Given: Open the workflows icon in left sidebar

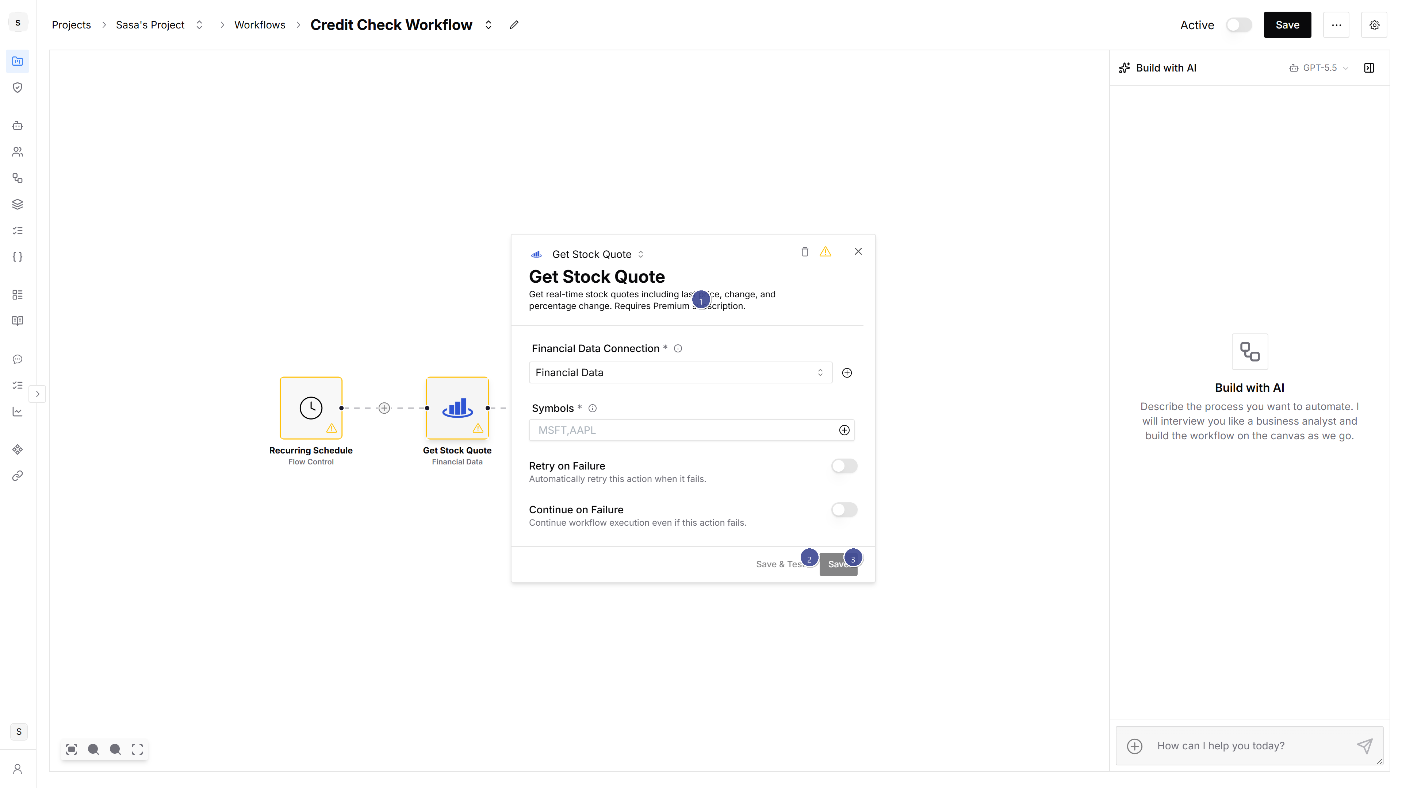Looking at the screenshot, I should tap(18, 178).
